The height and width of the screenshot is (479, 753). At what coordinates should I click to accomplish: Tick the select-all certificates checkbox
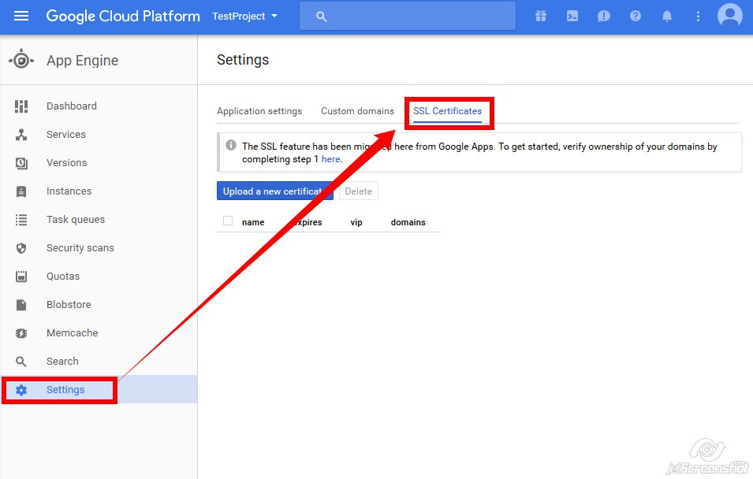click(228, 221)
